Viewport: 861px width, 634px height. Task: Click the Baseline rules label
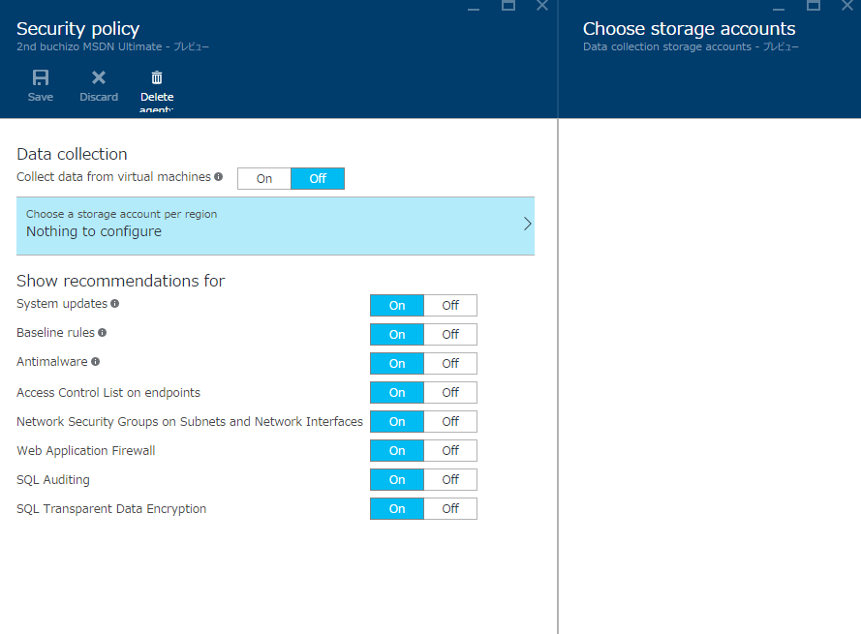55,333
